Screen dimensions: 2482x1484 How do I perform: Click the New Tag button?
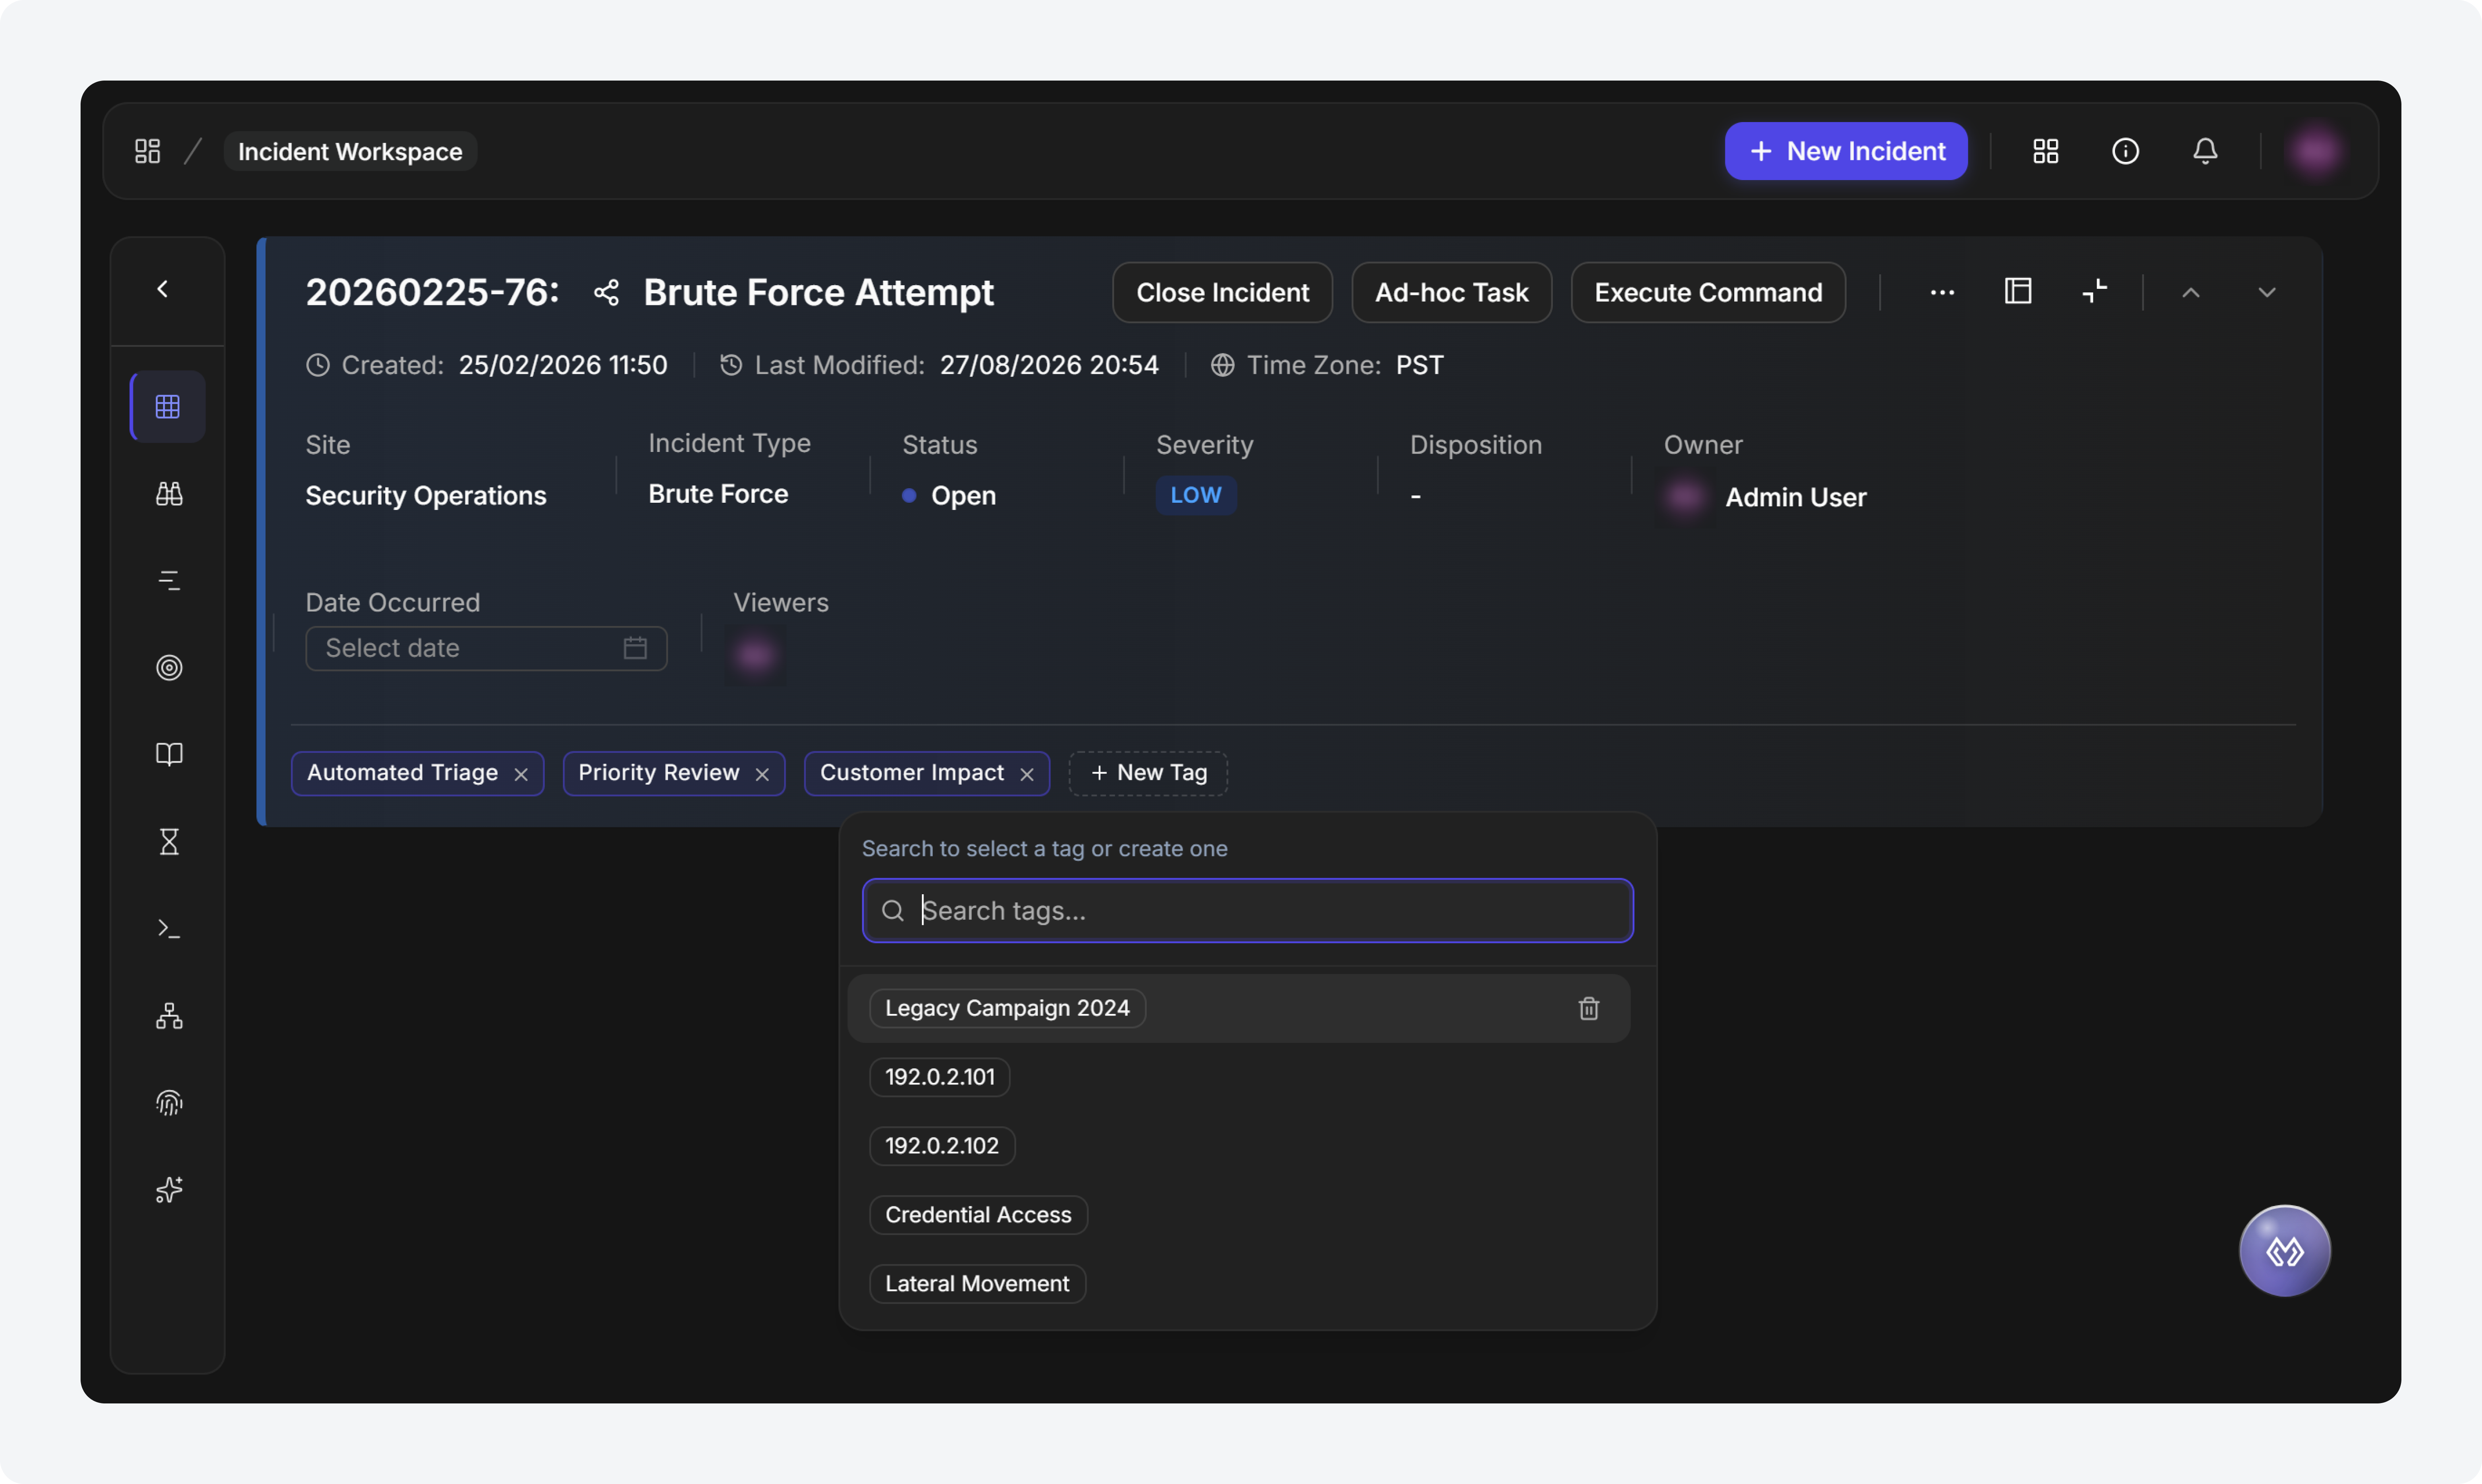pos(1148,773)
